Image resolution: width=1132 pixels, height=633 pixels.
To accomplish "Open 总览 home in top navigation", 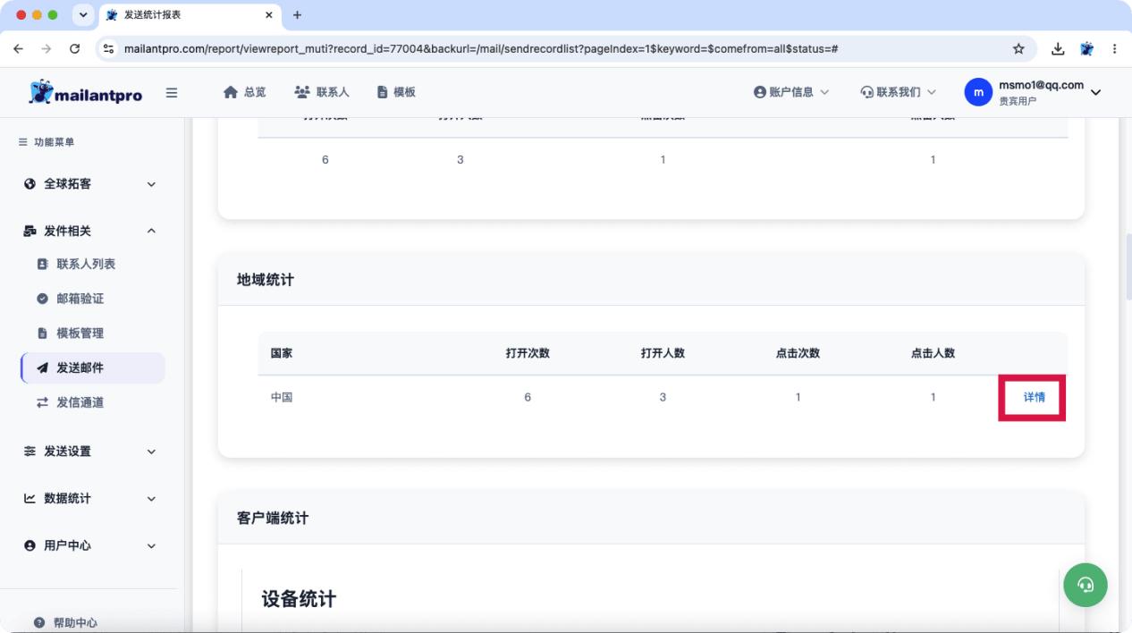I will pos(244,92).
